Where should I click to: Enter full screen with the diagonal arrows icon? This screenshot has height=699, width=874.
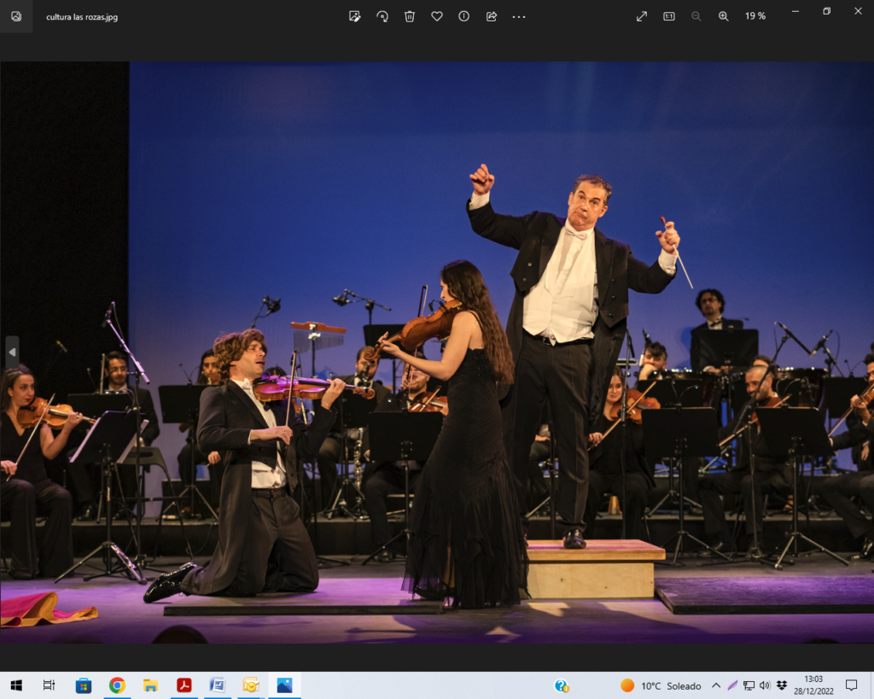[642, 17]
